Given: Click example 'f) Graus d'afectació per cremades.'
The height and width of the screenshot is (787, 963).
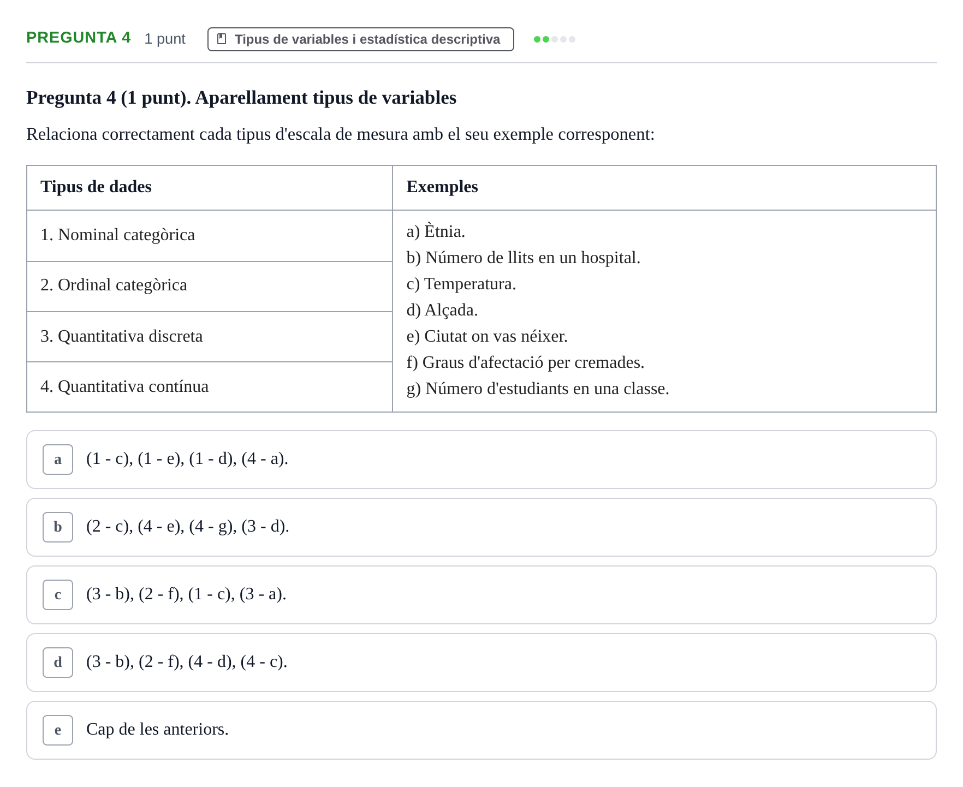Looking at the screenshot, I should [x=525, y=362].
